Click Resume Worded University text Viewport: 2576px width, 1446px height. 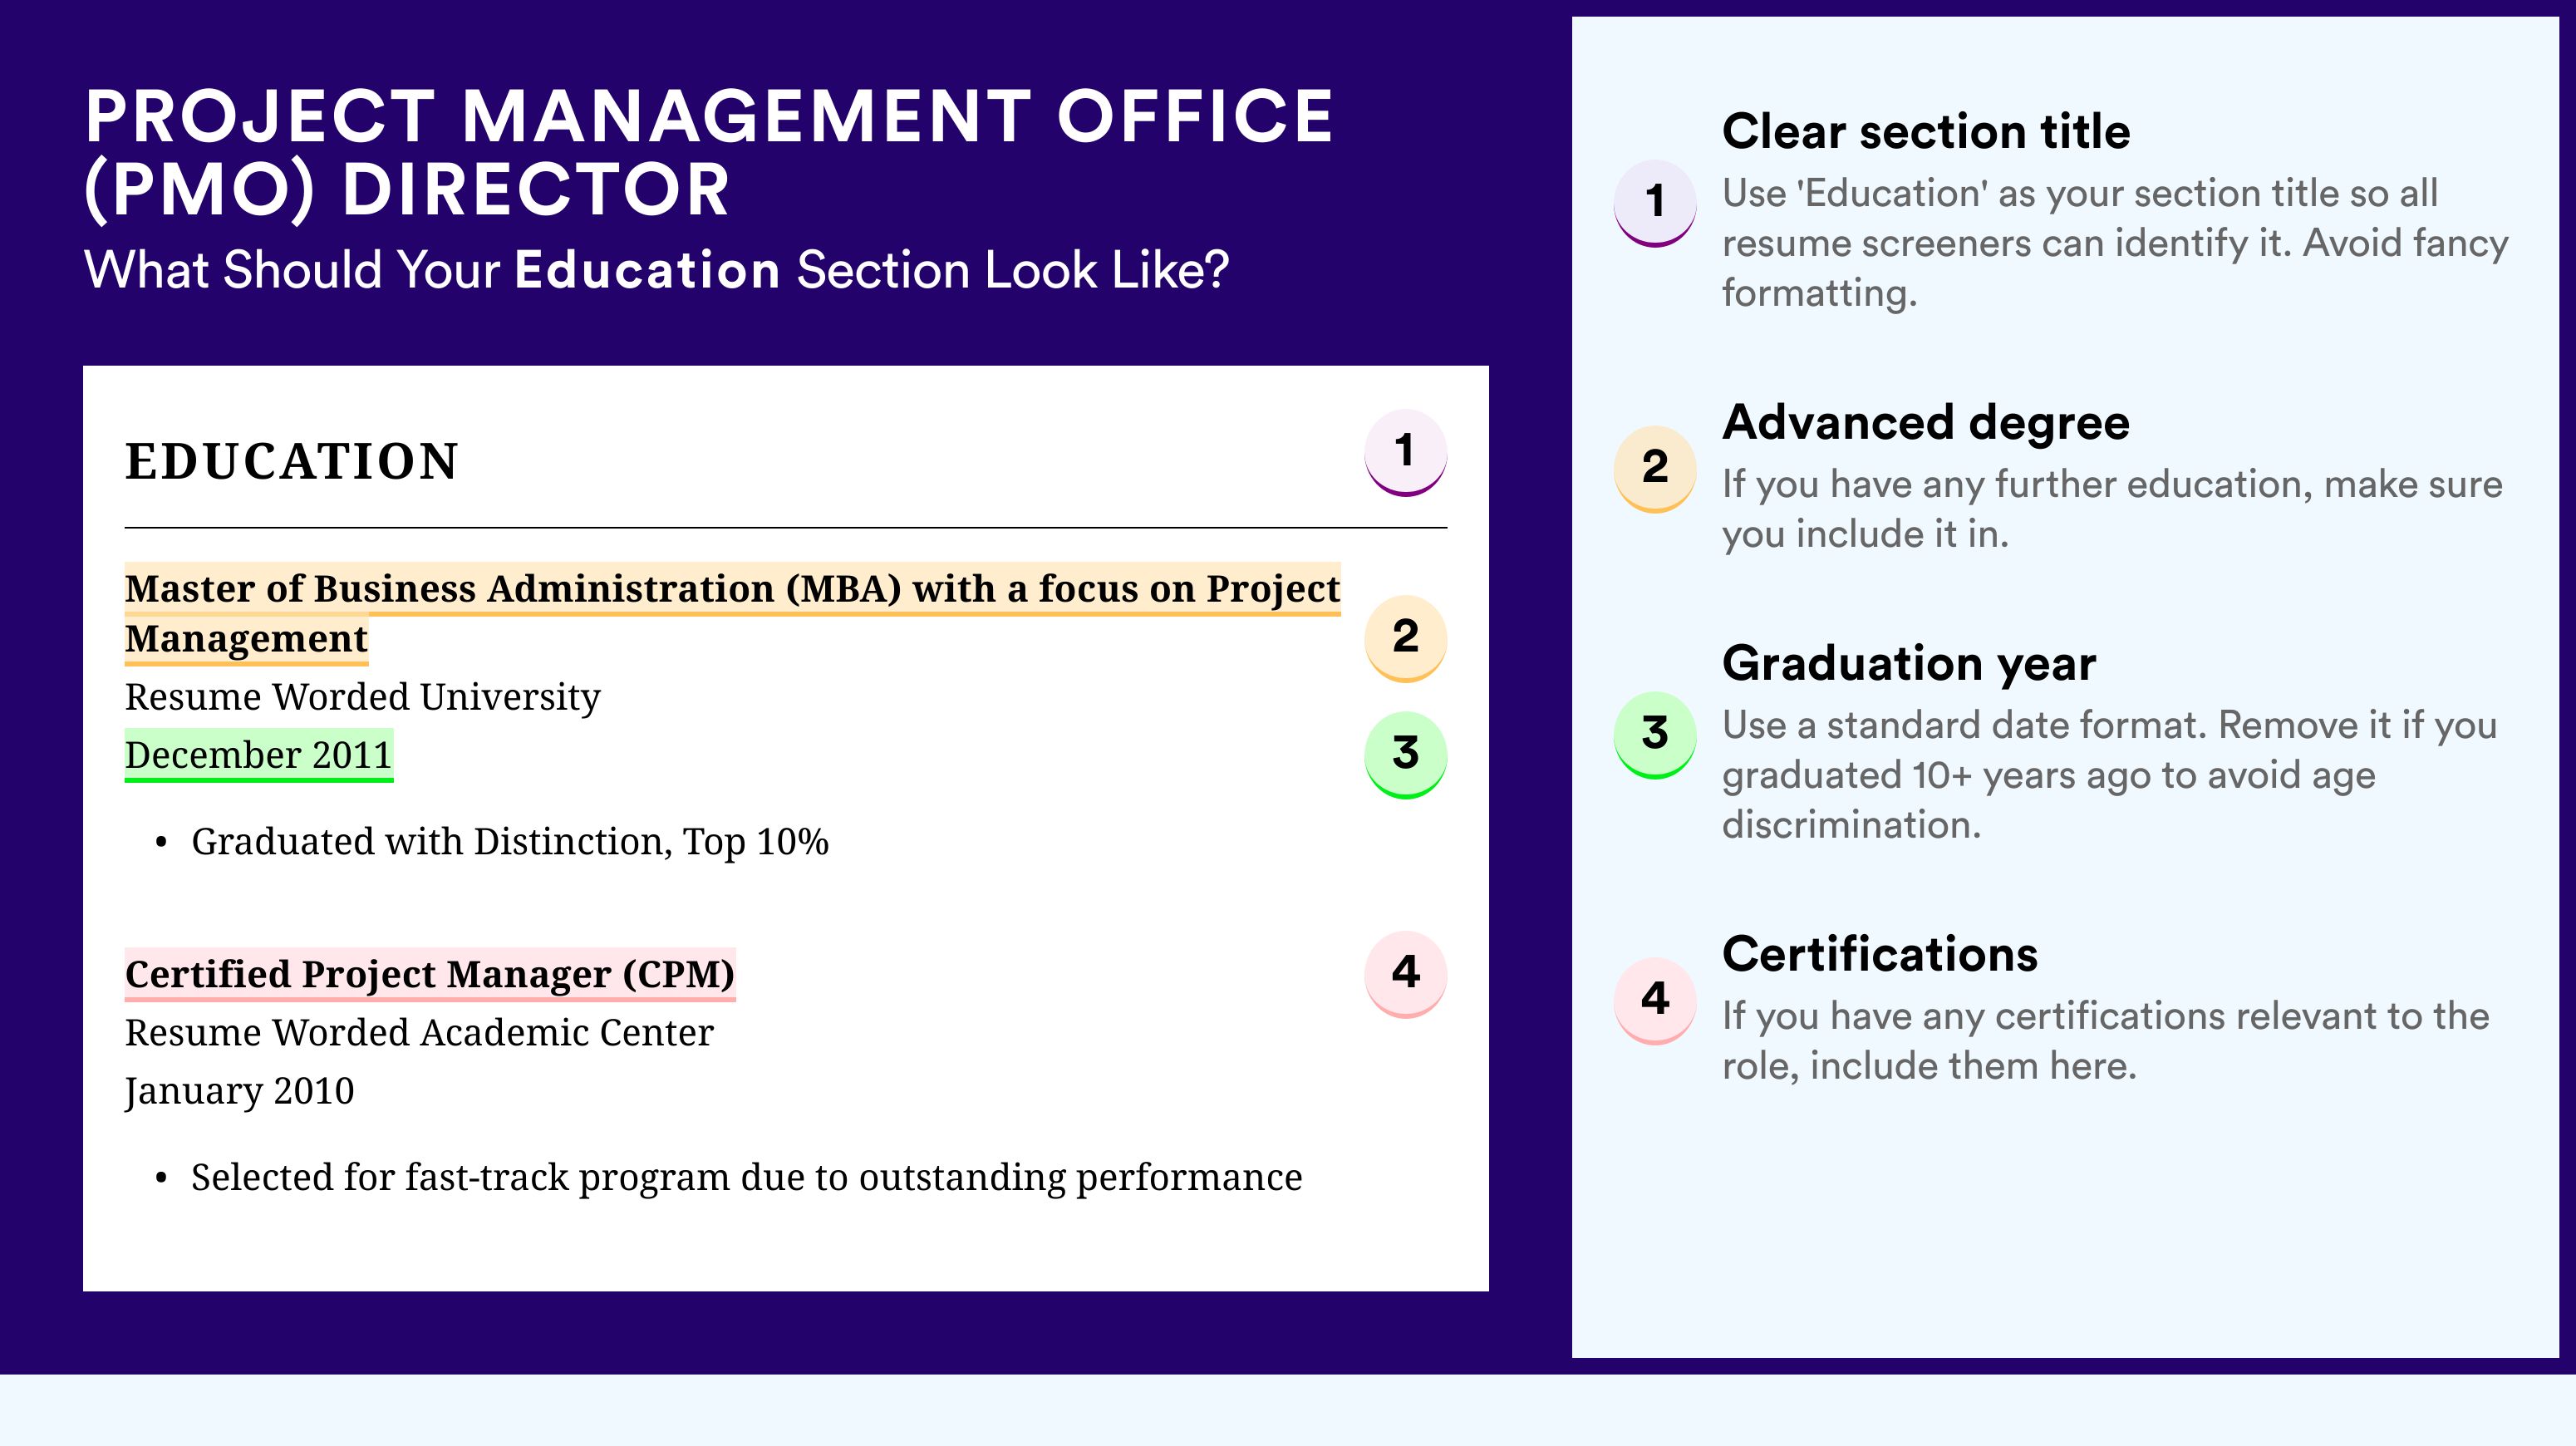(363, 697)
